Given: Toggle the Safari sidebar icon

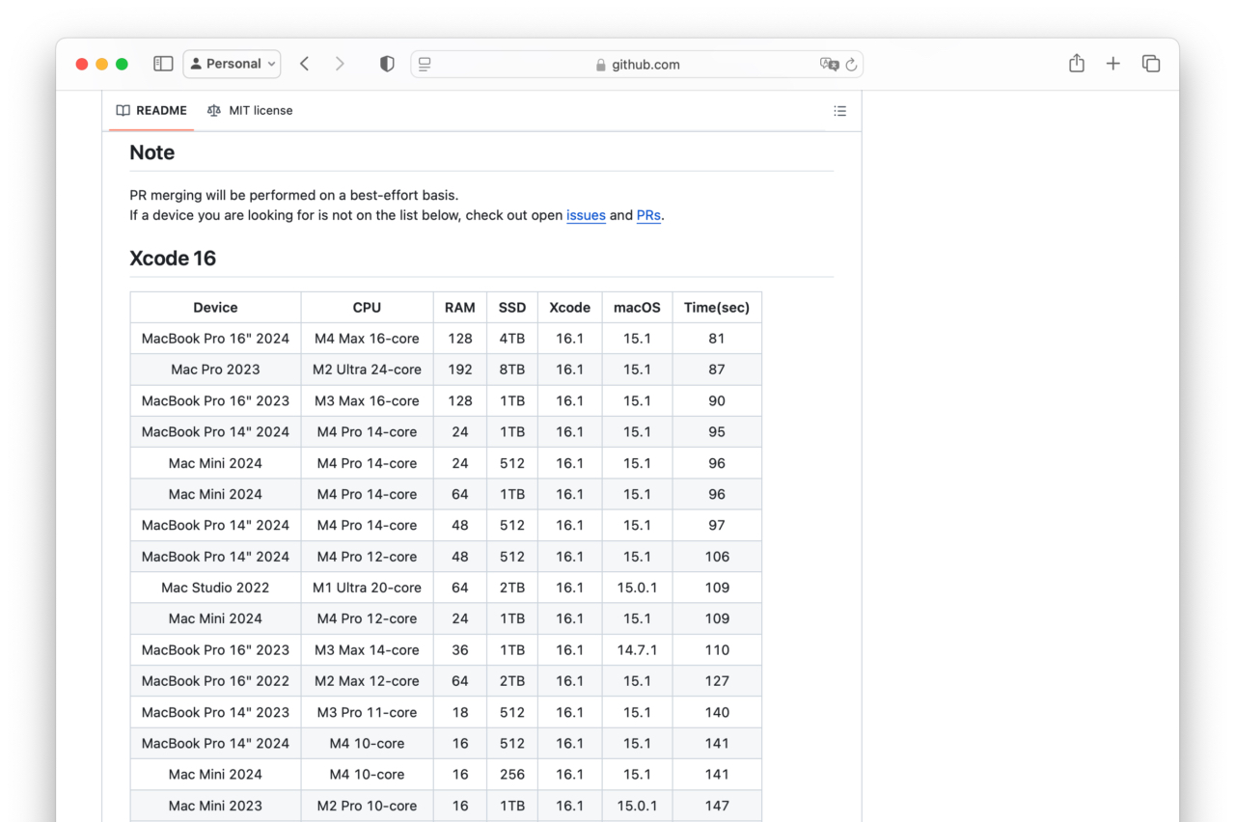Looking at the screenshot, I should tap(163, 64).
